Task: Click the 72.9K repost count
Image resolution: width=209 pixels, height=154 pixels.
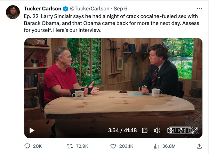Action: 82,146
